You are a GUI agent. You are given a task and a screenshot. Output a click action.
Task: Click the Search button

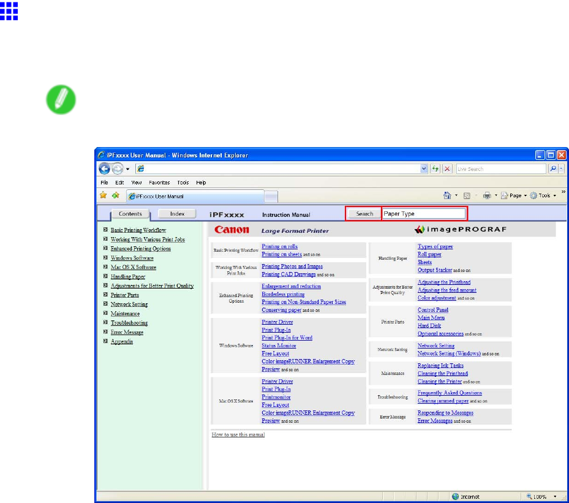(x=364, y=214)
